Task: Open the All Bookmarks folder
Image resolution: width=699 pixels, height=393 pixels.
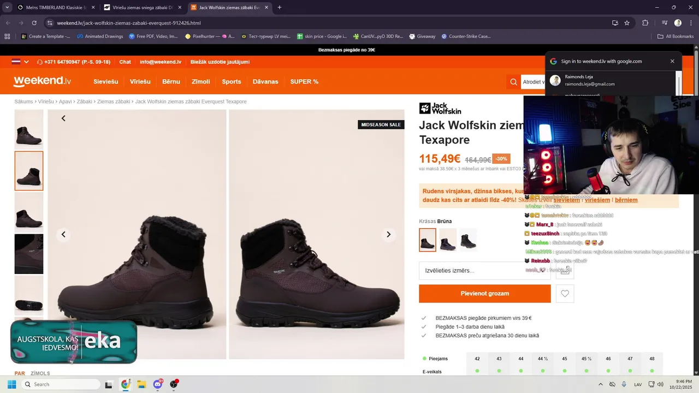Action: click(x=676, y=37)
